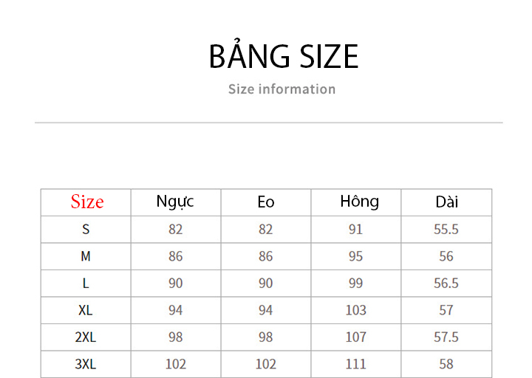
Task: Select the 55.5 length value for S
Action: (x=446, y=230)
